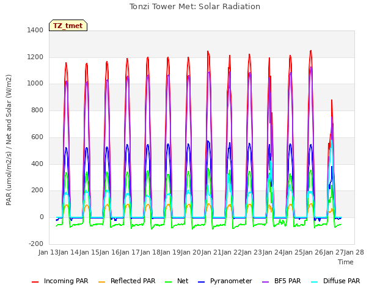Click the x-axis label 'Time'
Screen dimensions: 391x293
pos(346,262)
